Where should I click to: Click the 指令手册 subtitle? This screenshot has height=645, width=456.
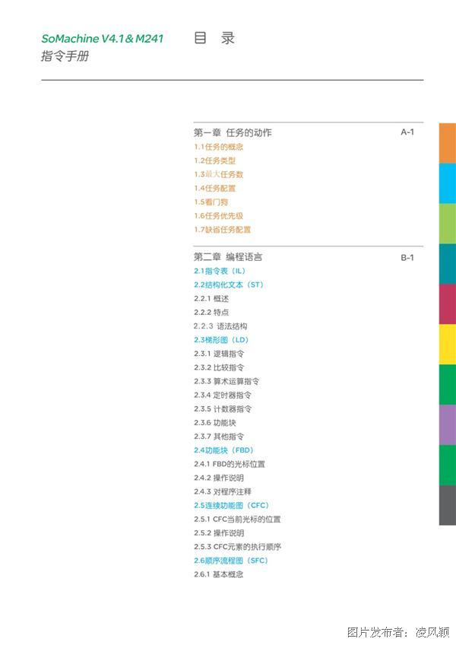(x=65, y=56)
